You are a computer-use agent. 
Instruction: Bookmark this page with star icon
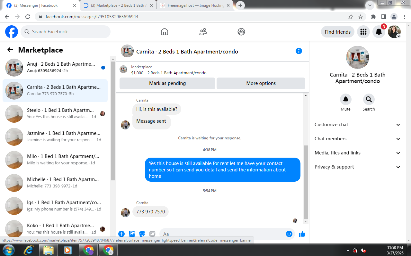[x=361, y=17]
